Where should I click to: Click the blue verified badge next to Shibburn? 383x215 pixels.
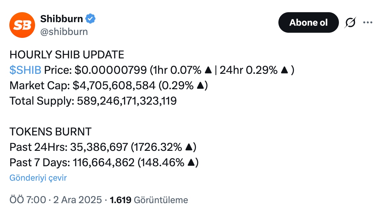(x=90, y=19)
